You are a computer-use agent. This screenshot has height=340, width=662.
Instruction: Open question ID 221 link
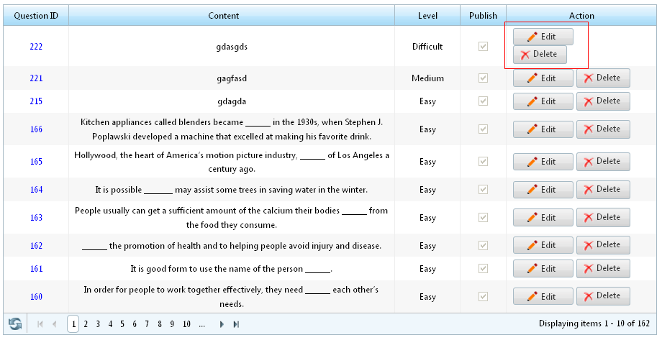(x=36, y=78)
